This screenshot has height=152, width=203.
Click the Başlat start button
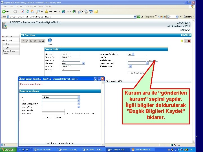coord(8,149)
